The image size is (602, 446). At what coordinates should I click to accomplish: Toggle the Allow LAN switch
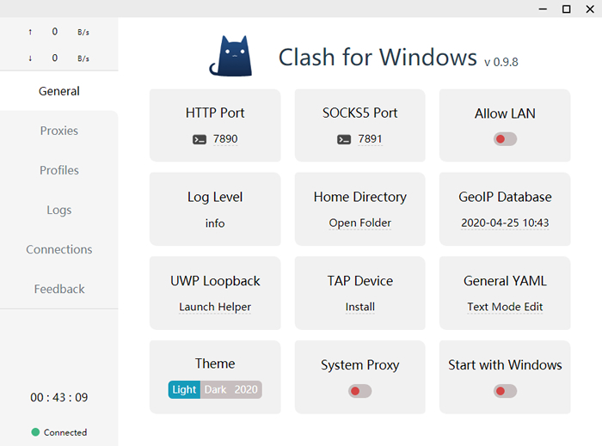click(x=505, y=139)
